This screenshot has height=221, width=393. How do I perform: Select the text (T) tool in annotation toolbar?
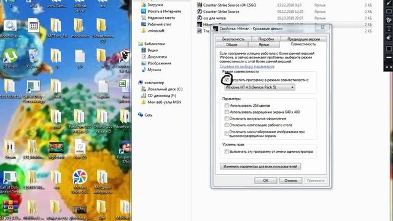(x=389, y=29)
